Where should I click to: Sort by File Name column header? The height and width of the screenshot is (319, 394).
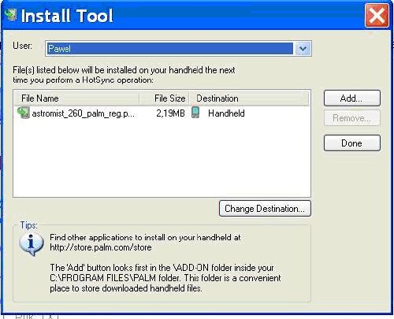[76, 98]
